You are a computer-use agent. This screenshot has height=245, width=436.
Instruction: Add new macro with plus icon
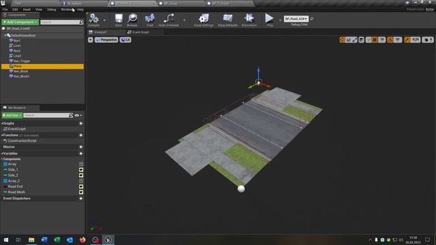(x=81, y=147)
